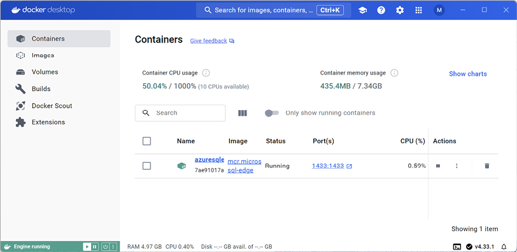Open the engine options three-dot menu
This screenshot has height=252, width=517.
tap(113, 246)
